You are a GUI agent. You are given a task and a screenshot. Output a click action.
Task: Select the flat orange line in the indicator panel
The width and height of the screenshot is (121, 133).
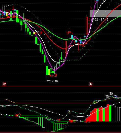click(54, 103)
